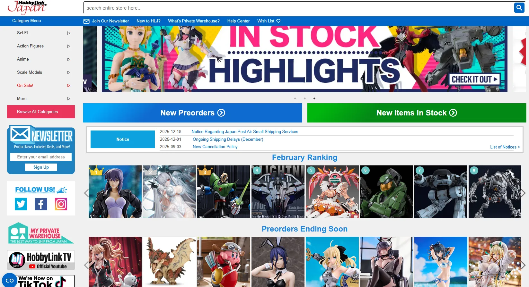Open the HobbyLink TV YouTube badge
This screenshot has height=287, width=529.
[41, 260]
